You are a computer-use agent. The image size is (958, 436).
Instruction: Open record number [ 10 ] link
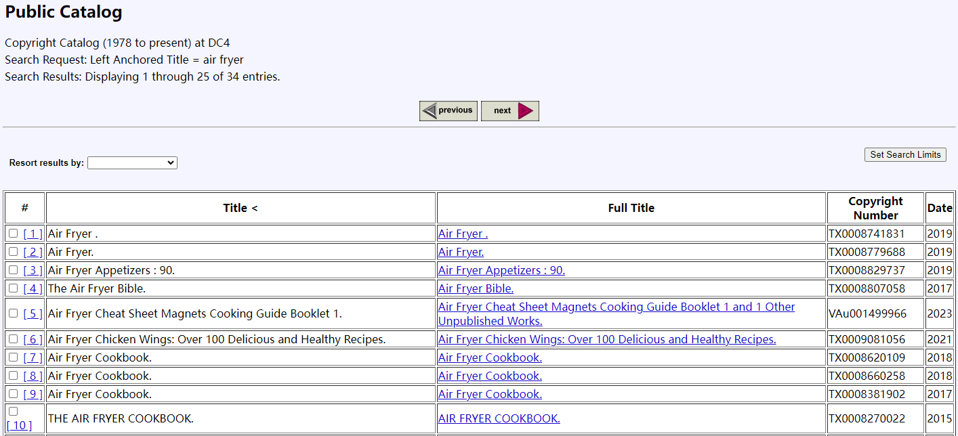coord(19,425)
